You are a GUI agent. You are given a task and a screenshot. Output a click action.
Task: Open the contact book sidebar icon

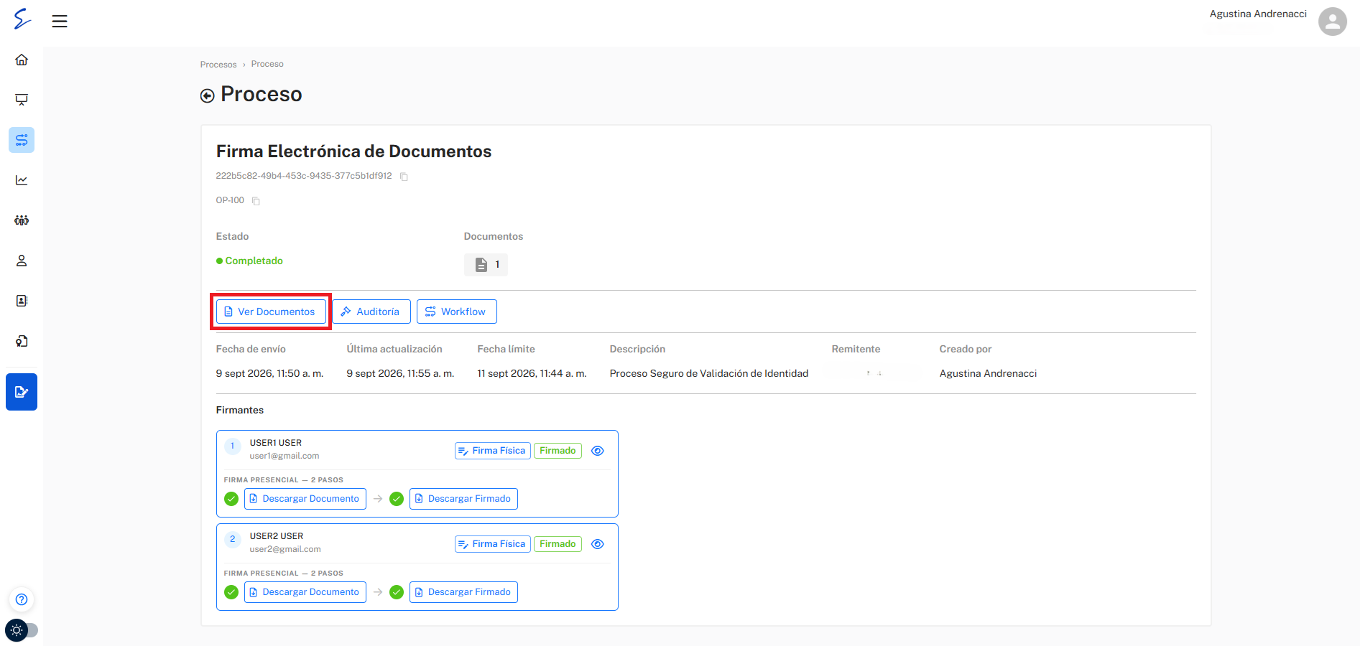click(x=22, y=301)
